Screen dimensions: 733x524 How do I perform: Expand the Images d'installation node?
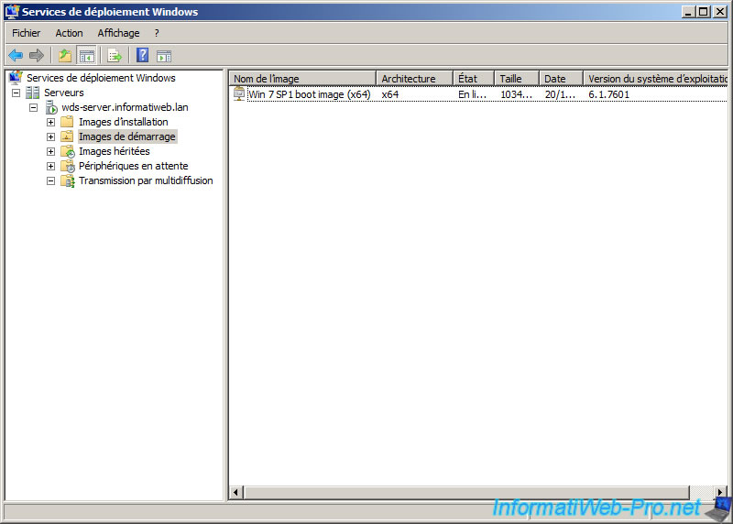50,122
